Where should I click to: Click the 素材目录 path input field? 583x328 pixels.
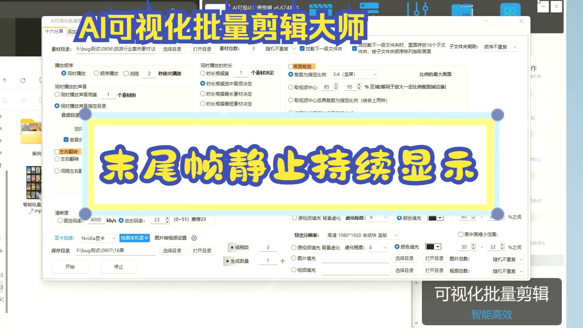[x=115, y=49]
